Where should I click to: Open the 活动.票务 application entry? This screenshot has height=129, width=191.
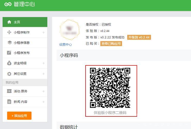click(x=25, y=91)
